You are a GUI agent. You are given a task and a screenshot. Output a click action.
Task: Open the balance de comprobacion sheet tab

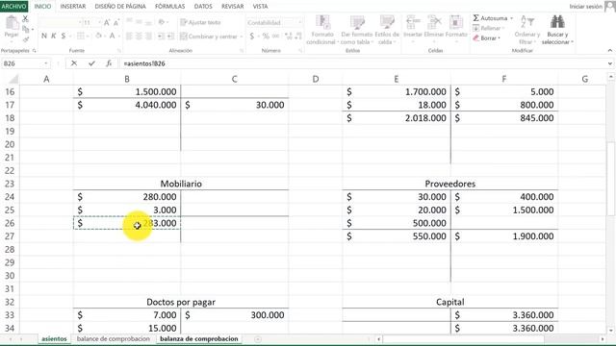(114, 338)
